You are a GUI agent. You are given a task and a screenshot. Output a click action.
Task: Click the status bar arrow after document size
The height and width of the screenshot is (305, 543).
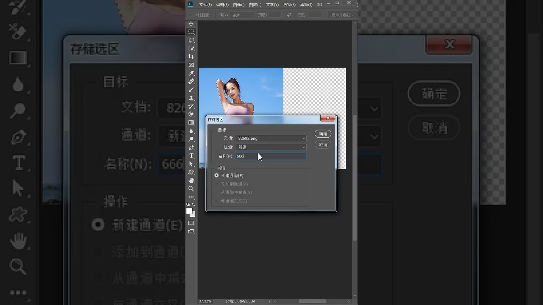pyautogui.click(x=269, y=301)
